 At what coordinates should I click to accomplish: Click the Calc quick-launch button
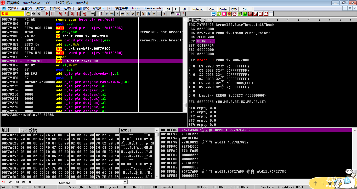[x=212, y=9]
